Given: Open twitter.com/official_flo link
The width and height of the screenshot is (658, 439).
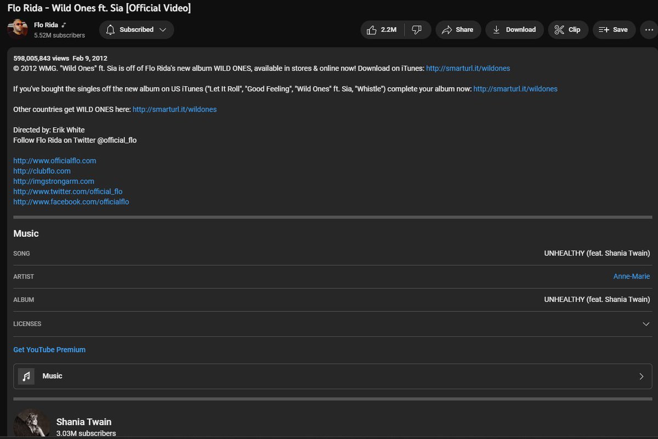Looking at the screenshot, I should pos(68,192).
